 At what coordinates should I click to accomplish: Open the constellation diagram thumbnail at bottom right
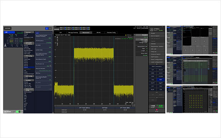(192, 99)
